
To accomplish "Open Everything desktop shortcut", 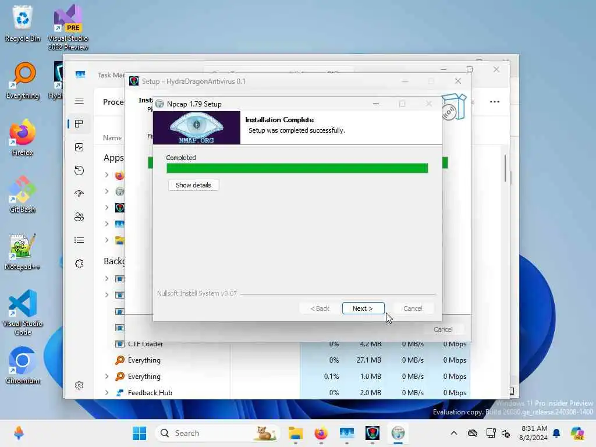I will pos(23,80).
